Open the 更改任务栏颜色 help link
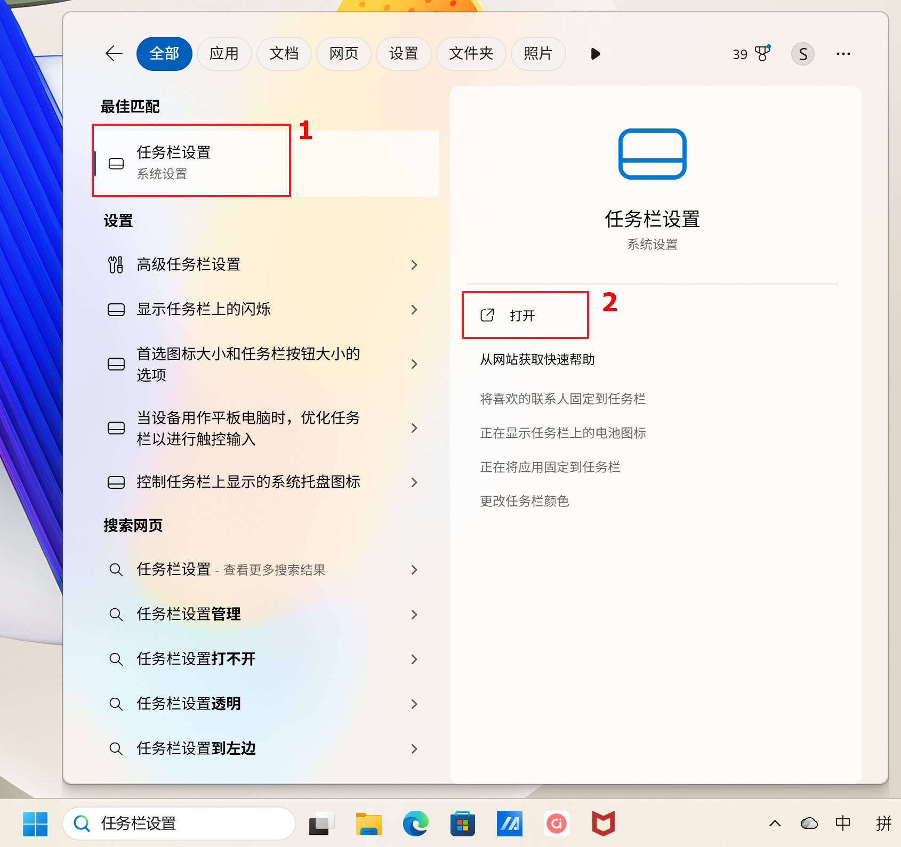901x847 pixels. (x=525, y=501)
